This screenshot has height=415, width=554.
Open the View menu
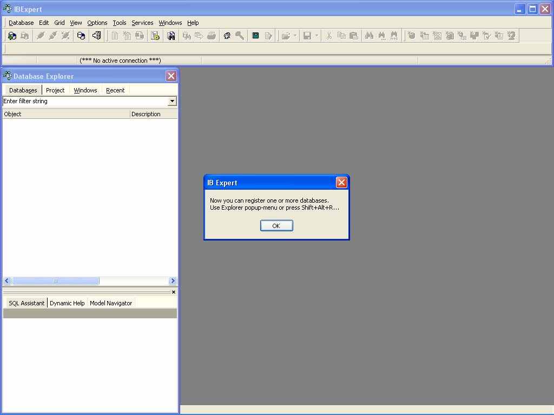point(76,23)
